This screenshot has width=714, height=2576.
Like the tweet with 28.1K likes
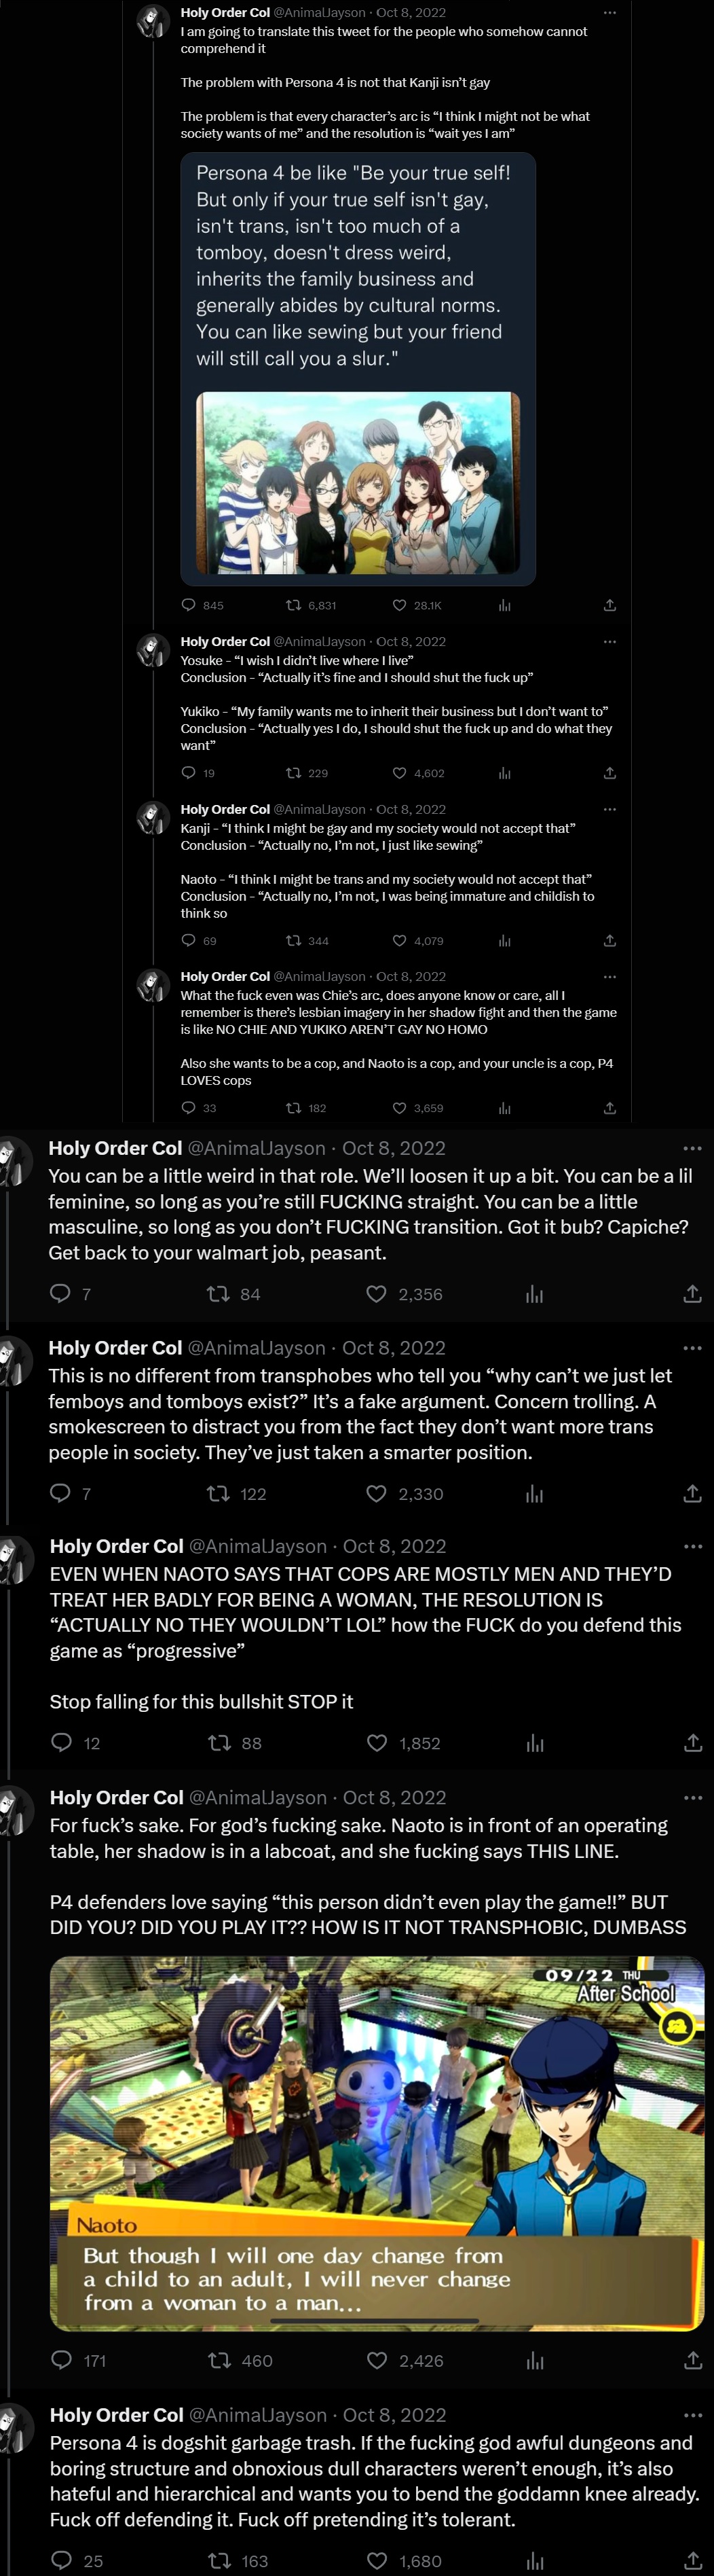pyautogui.click(x=400, y=605)
